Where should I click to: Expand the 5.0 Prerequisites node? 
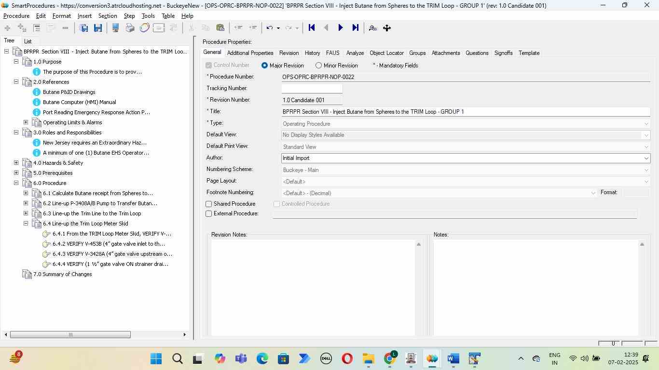click(16, 173)
